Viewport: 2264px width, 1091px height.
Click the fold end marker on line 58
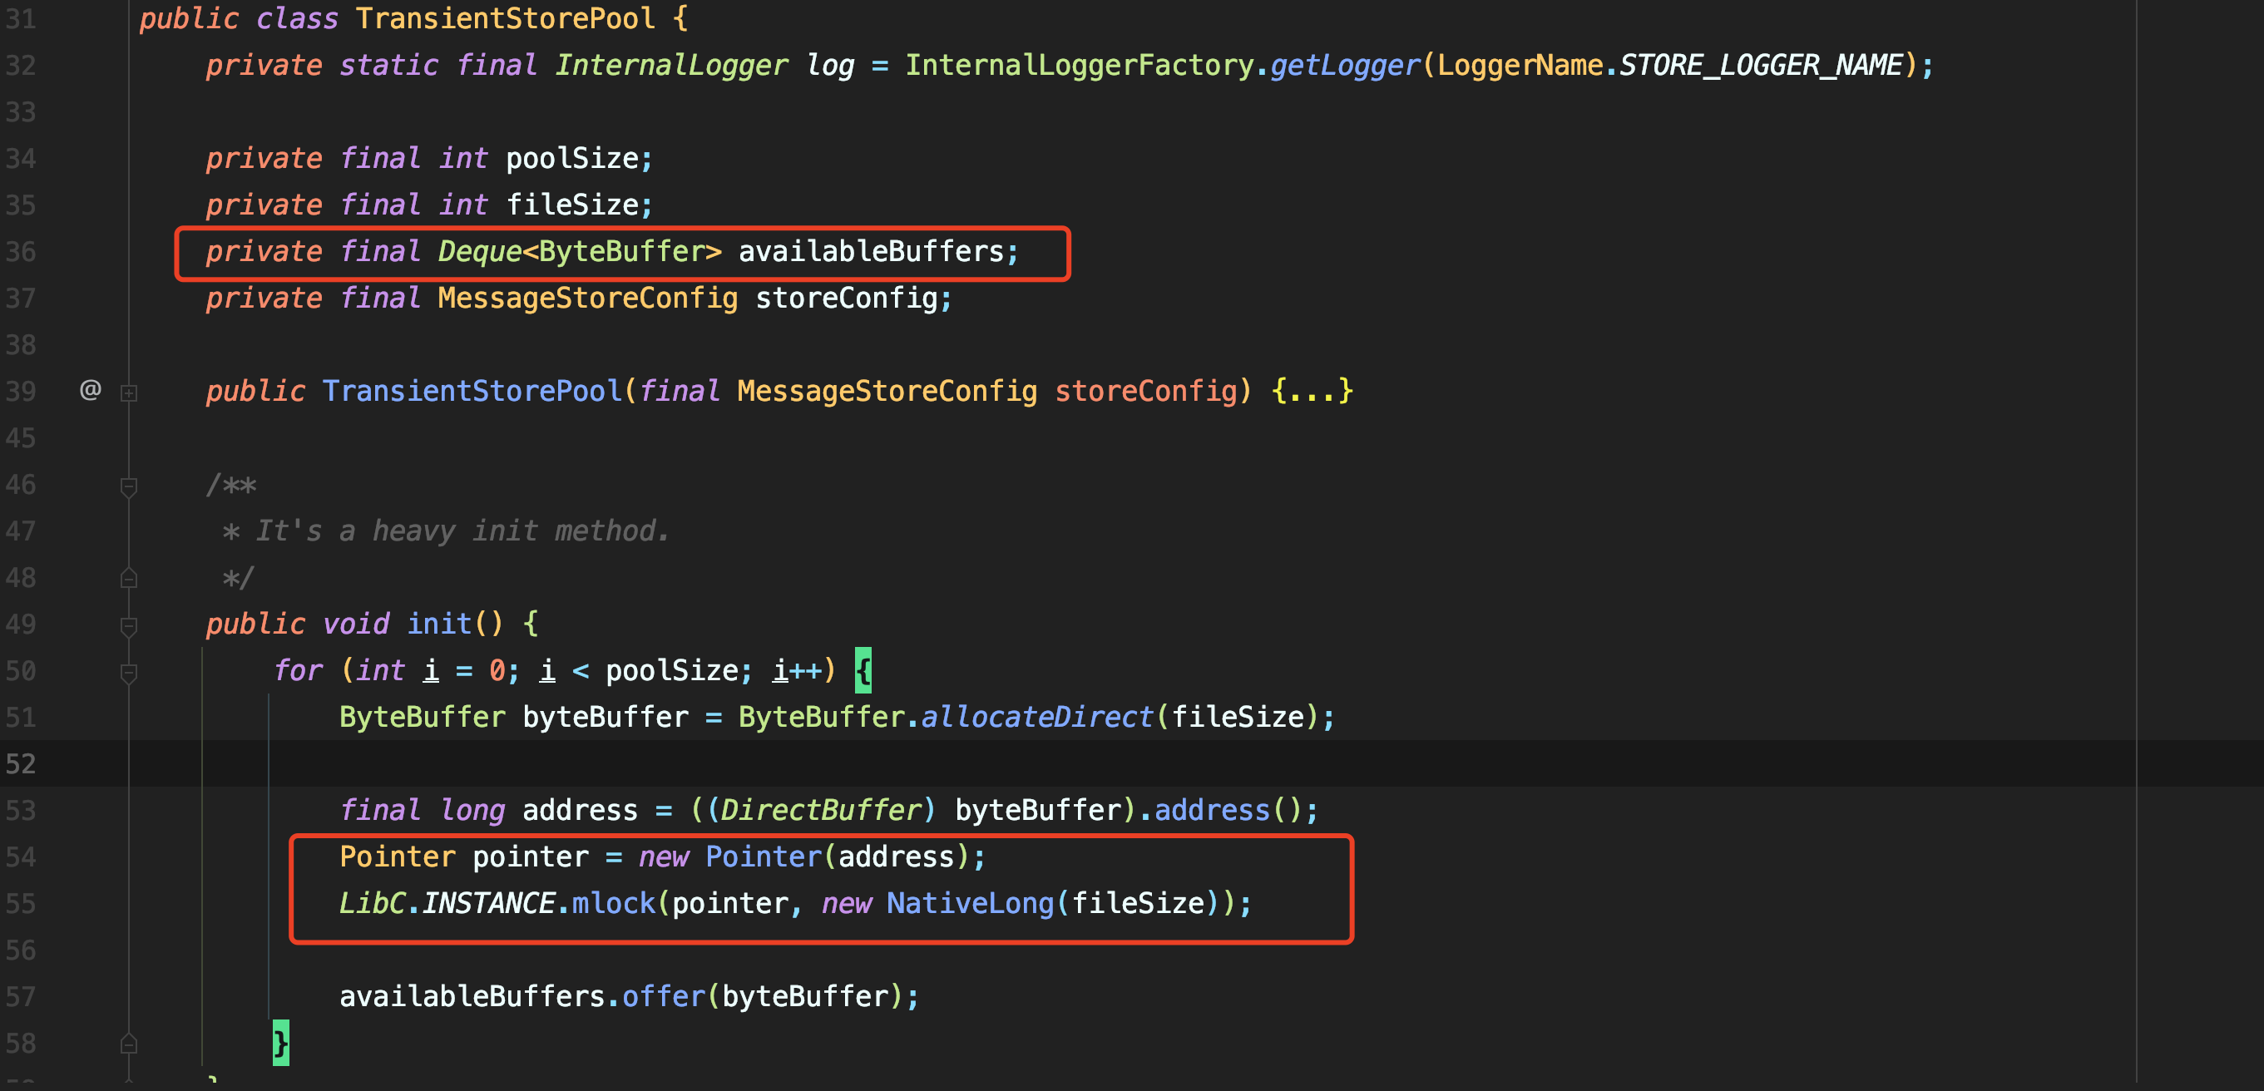pos(128,1044)
